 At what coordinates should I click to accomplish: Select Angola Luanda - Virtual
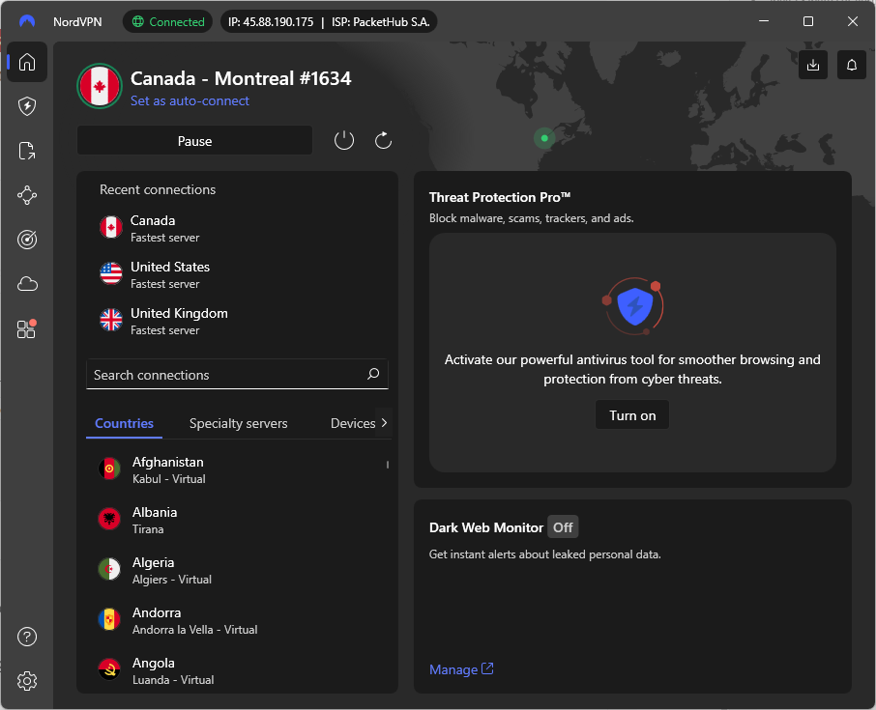tap(238, 670)
